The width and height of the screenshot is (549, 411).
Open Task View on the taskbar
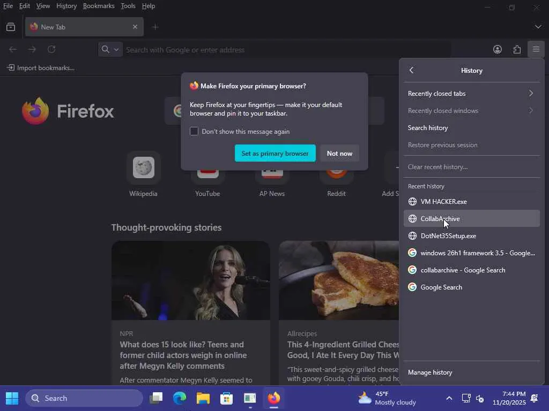click(x=156, y=398)
